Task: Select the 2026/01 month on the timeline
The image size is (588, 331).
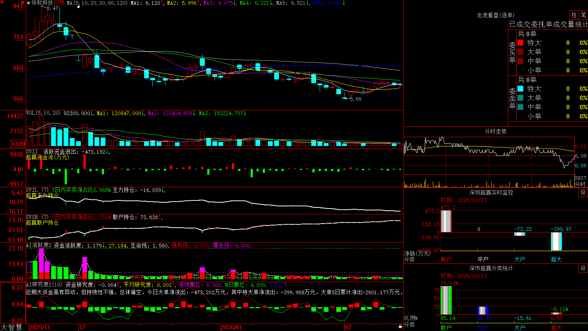Action: pyautogui.click(x=231, y=327)
